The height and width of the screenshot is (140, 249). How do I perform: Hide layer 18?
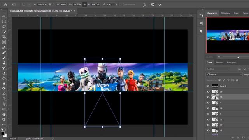coord(208,108)
